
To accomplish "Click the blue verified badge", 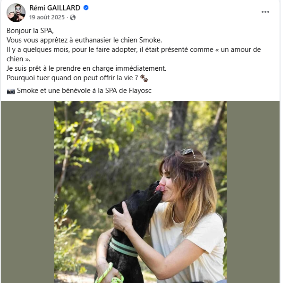I will tap(86, 8).
